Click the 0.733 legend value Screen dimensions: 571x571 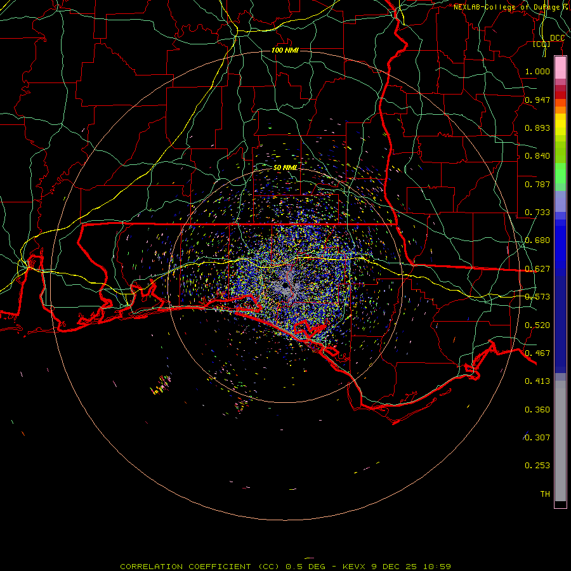point(537,213)
